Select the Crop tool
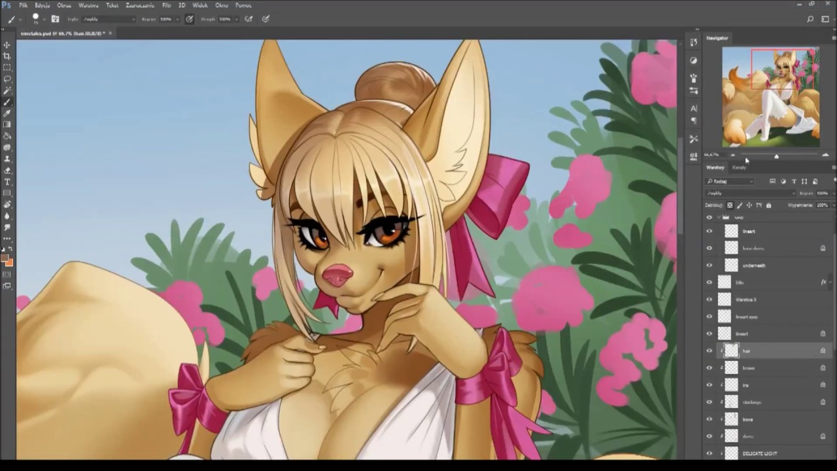This screenshot has width=837, height=471. coord(7,56)
